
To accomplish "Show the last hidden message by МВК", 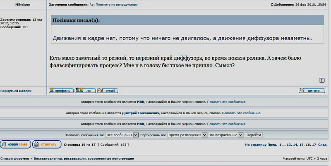I will [x=226, y=124].
